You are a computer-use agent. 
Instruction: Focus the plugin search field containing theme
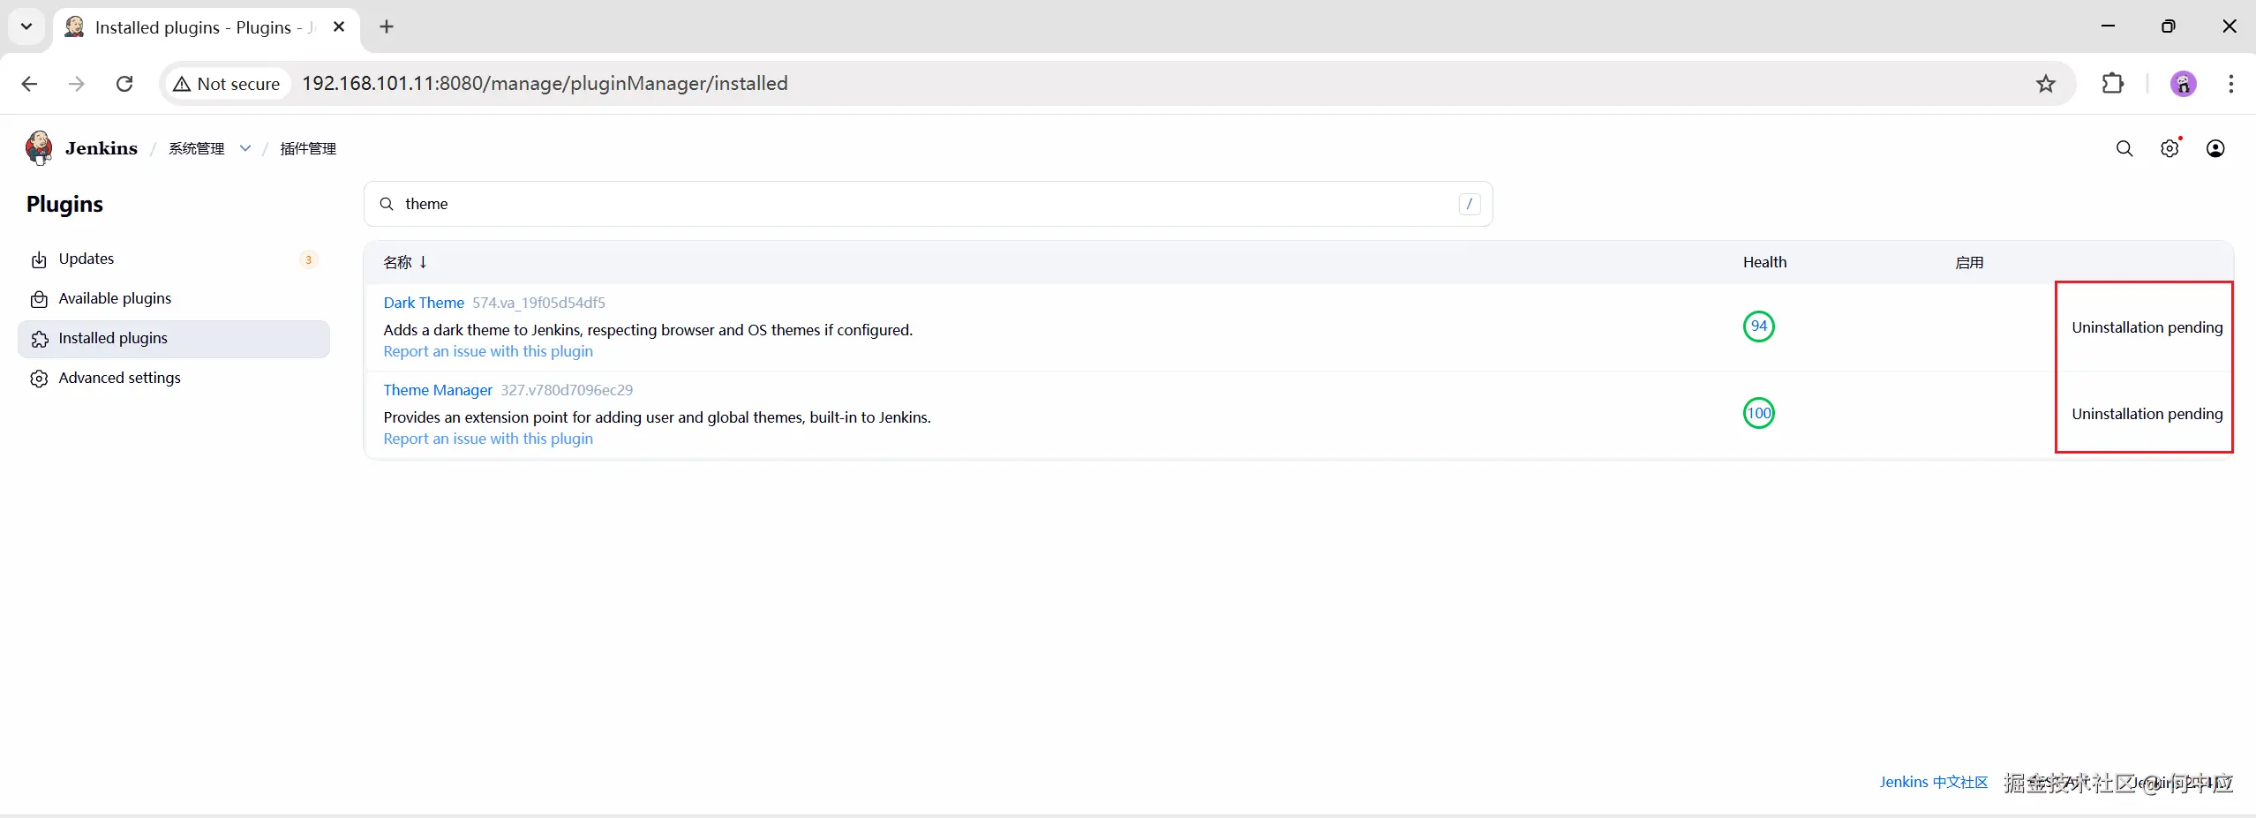pyautogui.click(x=928, y=204)
